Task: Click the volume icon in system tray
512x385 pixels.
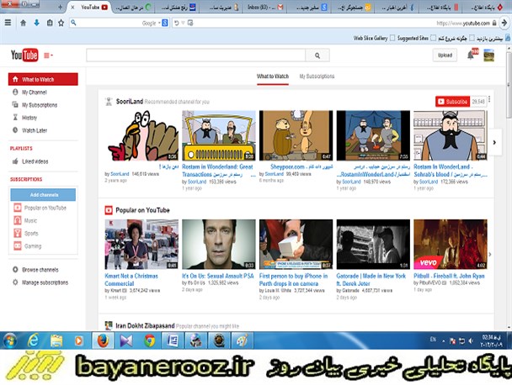Action: pos(471,340)
